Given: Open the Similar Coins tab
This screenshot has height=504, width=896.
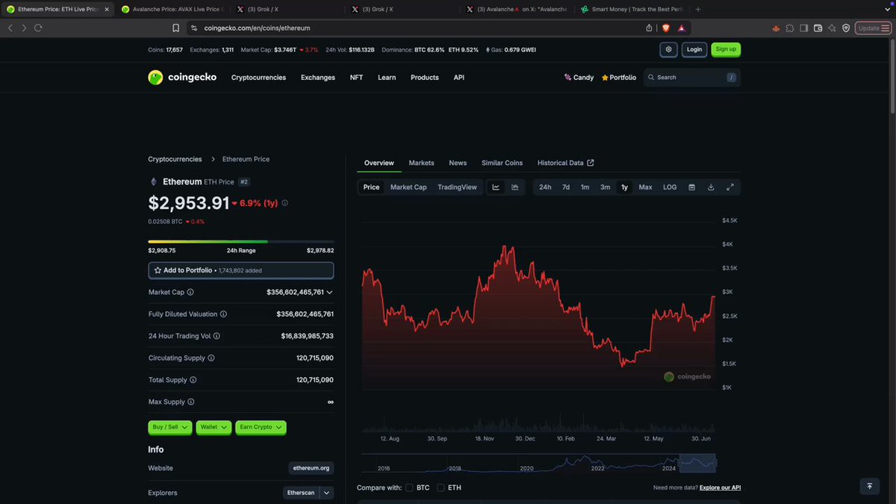Looking at the screenshot, I should click(503, 163).
